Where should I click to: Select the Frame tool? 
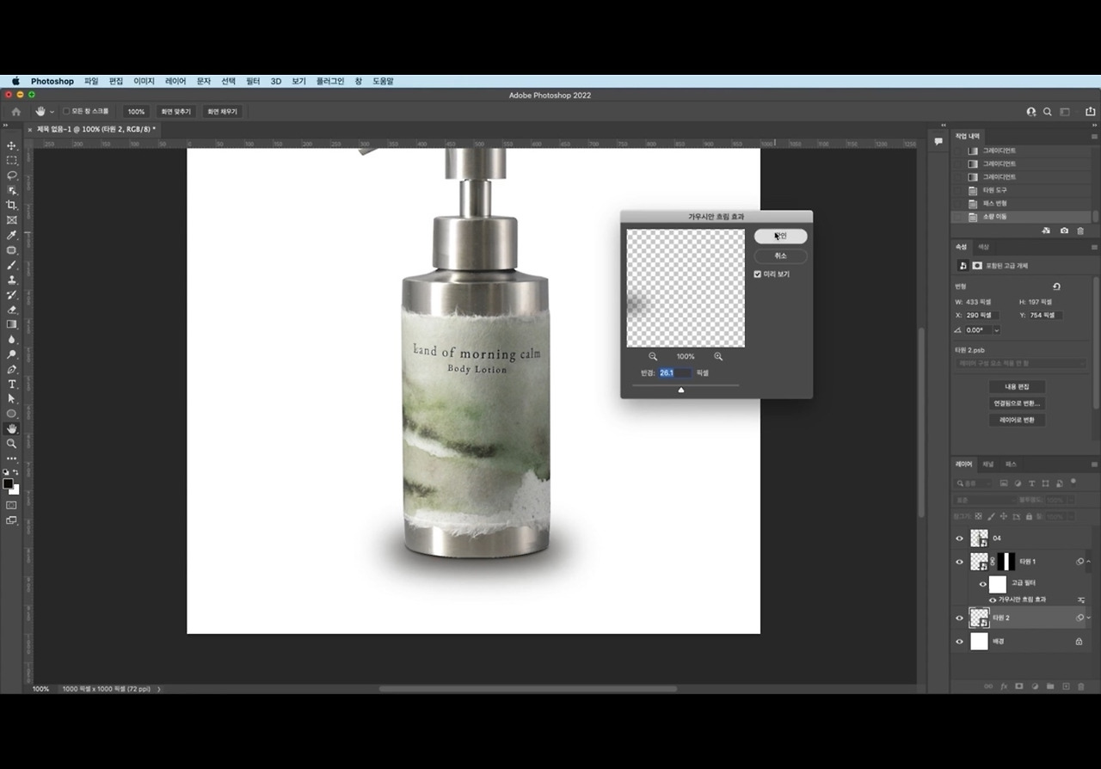(x=12, y=220)
